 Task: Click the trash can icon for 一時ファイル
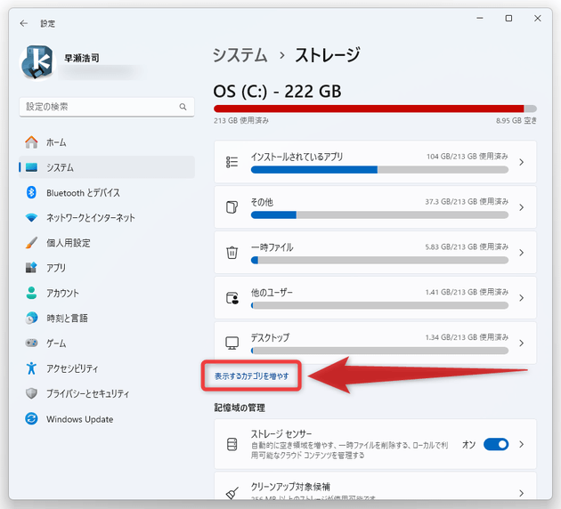pos(232,253)
